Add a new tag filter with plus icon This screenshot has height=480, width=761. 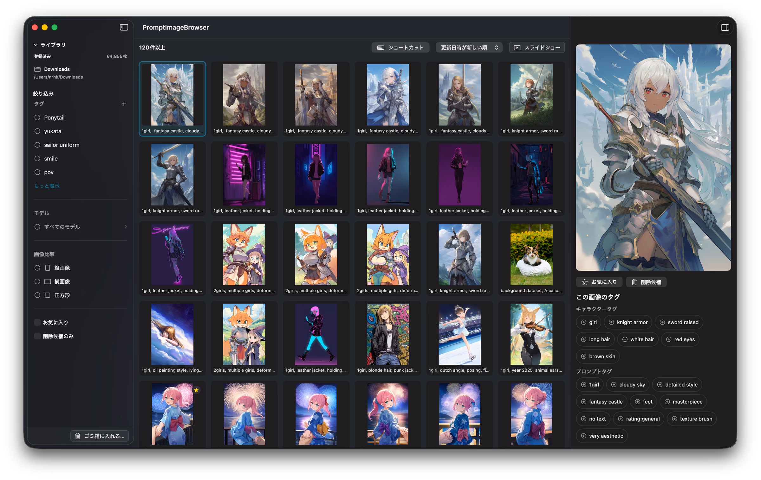tap(124, 104)
